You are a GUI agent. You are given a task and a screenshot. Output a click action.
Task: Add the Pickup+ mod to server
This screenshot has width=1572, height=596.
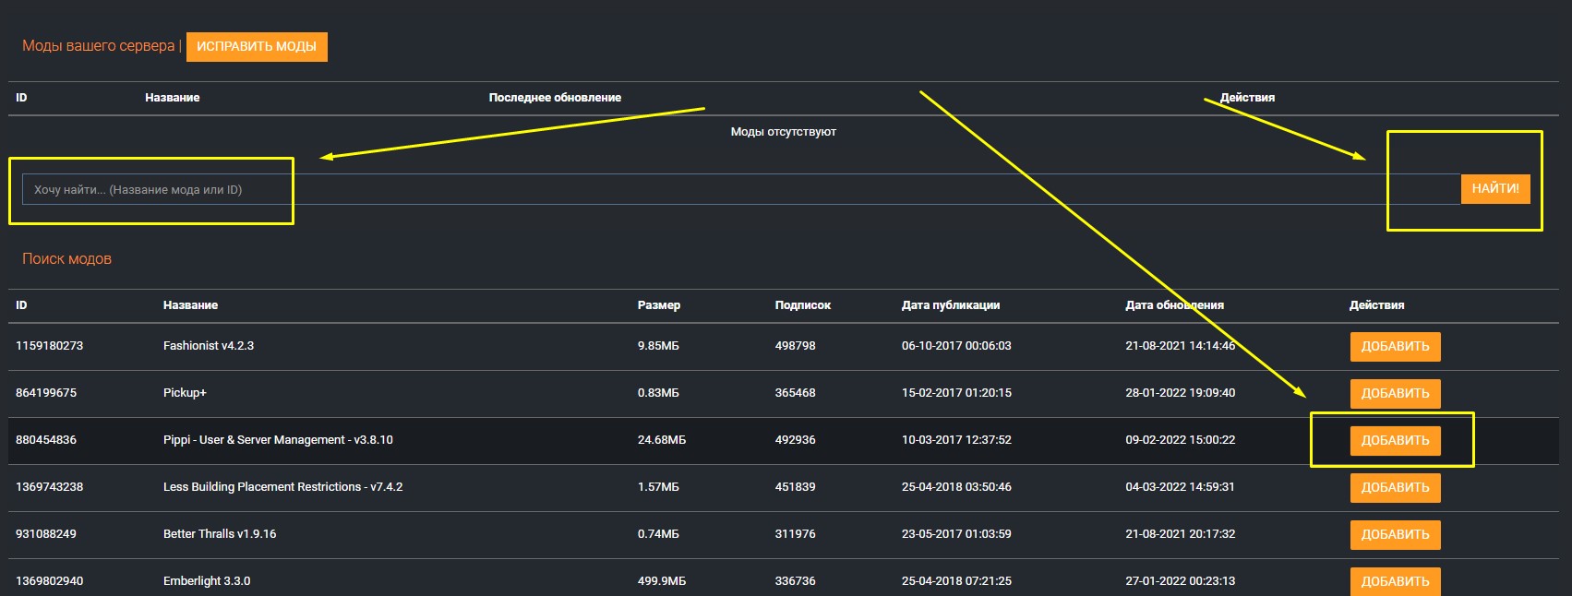pos(1394,394)
